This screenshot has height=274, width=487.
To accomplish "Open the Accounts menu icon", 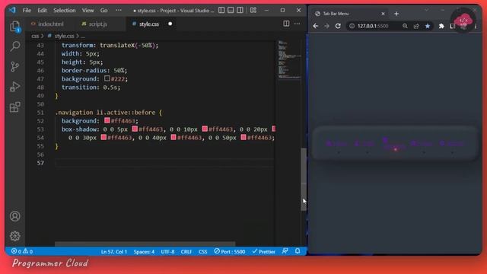I will point(15,216).
